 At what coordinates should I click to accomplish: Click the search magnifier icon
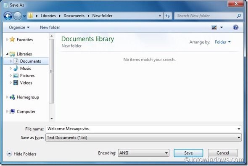239,16
